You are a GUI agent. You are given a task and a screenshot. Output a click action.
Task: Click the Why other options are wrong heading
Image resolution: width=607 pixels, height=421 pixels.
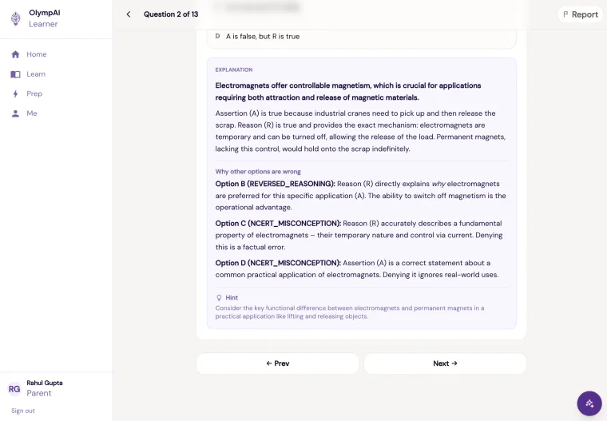pos(258,172)
